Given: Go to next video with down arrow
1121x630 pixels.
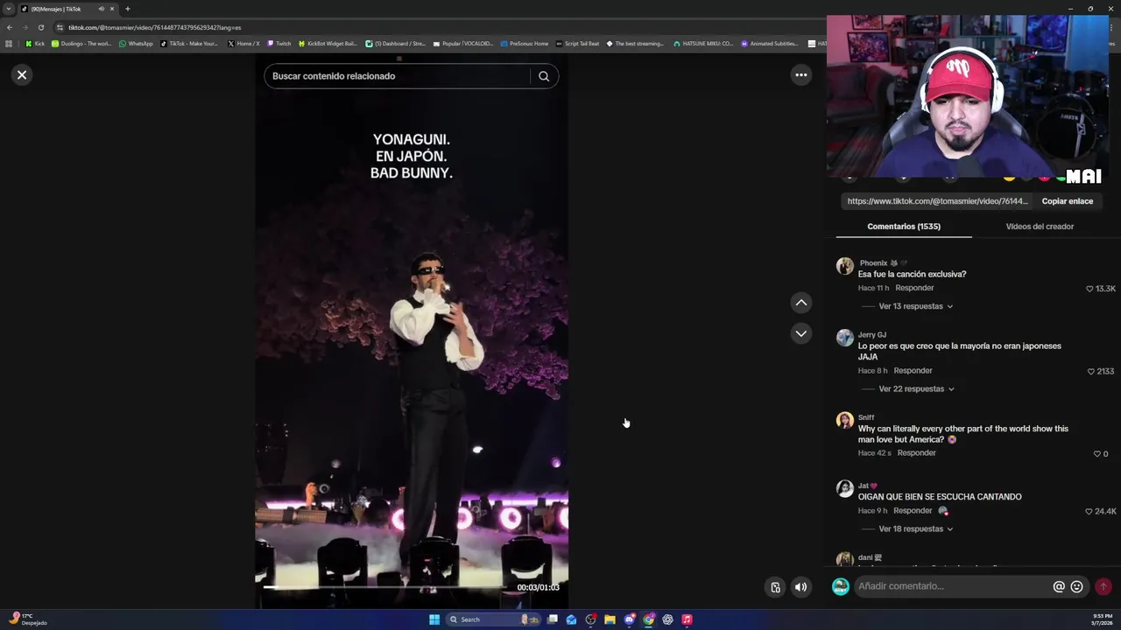Looking at the screenshot, I should [800, 333].
